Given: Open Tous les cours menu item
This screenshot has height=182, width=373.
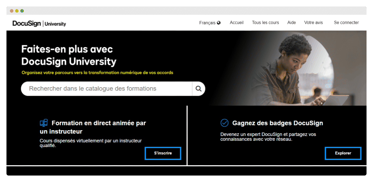Looking at the screenshot, I should point(266,23).
